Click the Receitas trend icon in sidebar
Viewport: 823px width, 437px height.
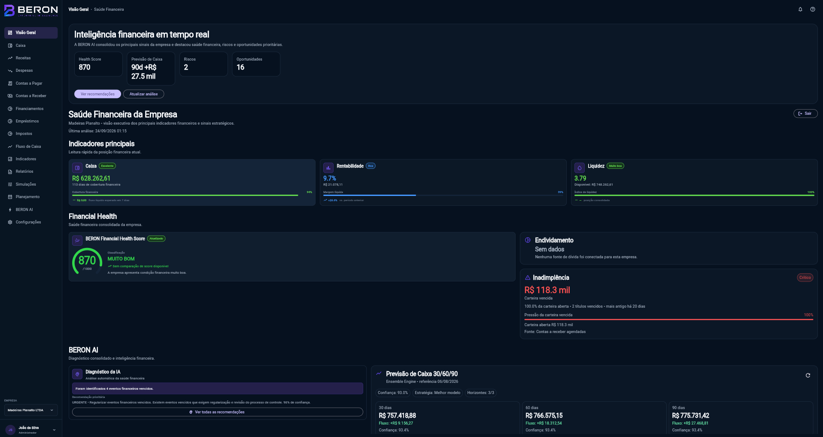click(x=10, y=58)
